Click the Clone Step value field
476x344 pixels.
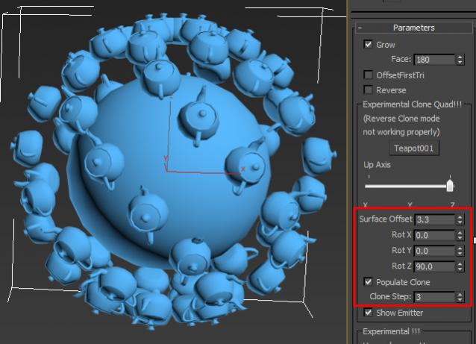pyautogui.click(x=434, y=297)
